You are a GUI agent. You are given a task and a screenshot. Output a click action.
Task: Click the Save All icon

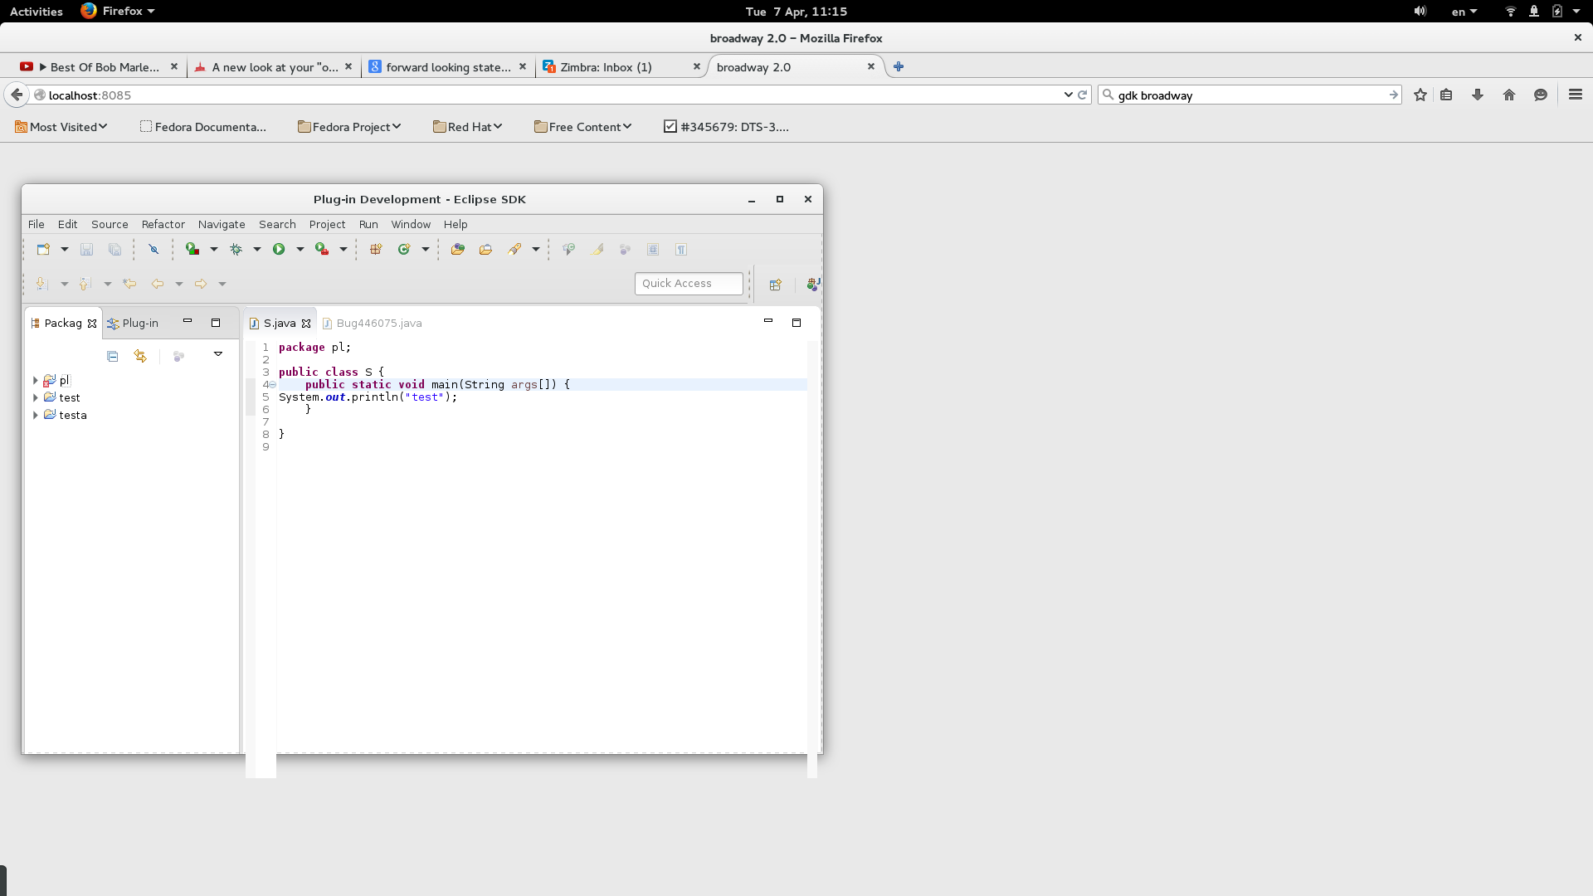(114, 249)
